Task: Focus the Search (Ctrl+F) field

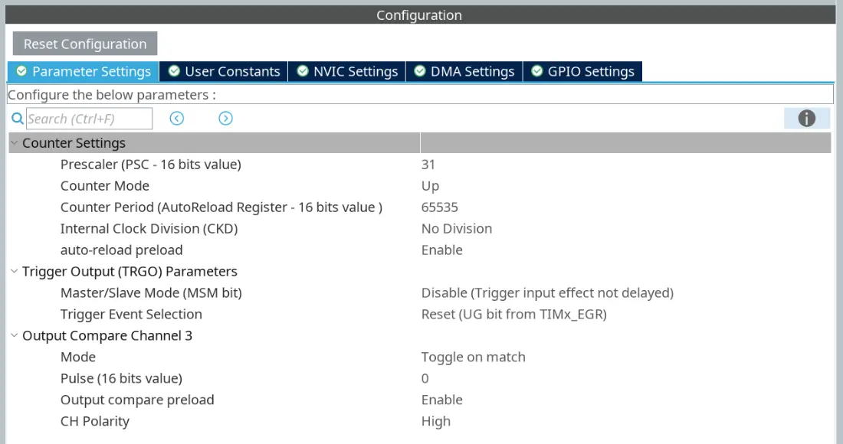Action: 89,119
